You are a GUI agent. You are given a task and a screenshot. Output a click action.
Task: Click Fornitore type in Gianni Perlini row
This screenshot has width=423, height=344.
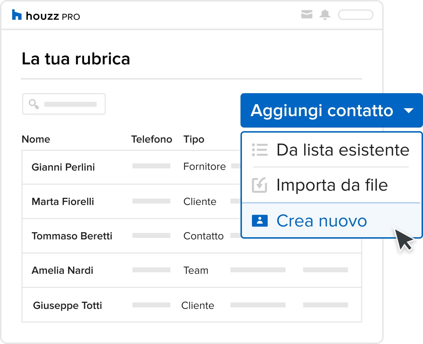[204, 167]
